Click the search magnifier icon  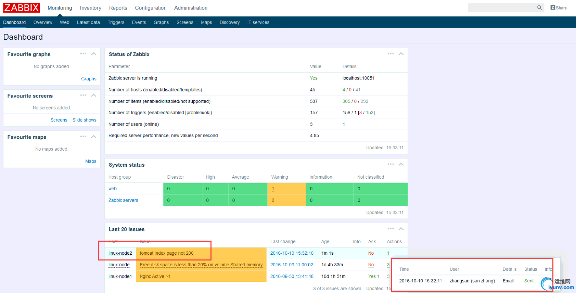point(539,8)
